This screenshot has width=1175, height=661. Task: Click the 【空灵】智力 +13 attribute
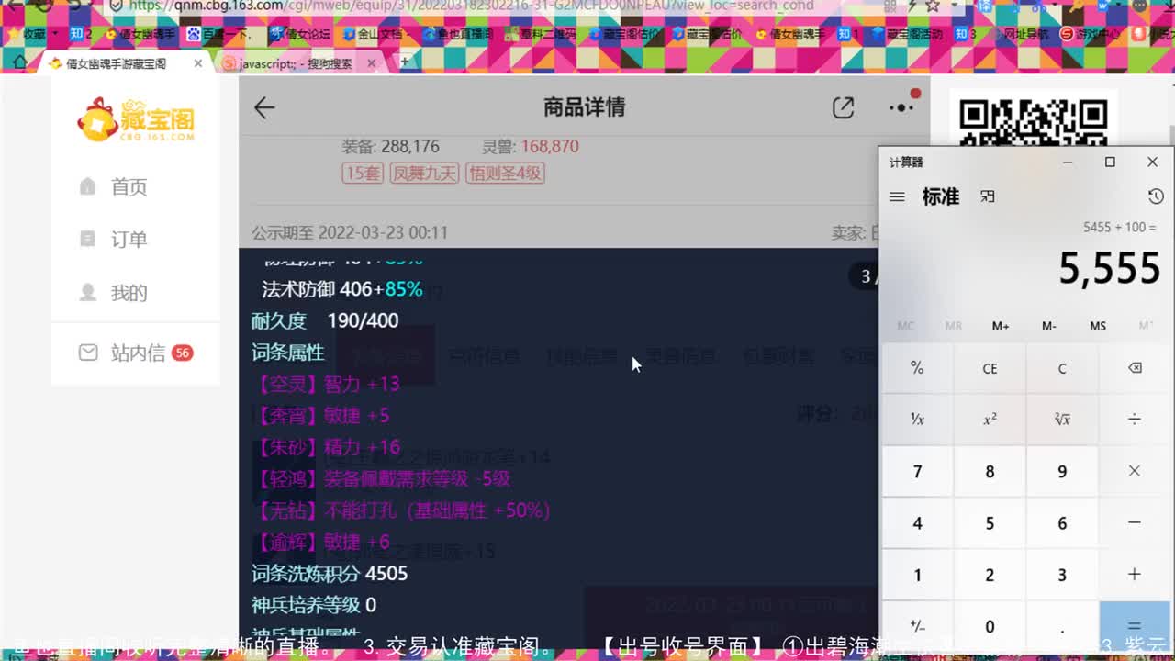tap(326, 384)
